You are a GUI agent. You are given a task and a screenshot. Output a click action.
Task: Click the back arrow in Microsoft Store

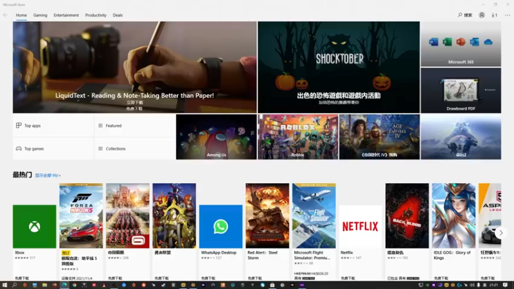coord(5,15)
